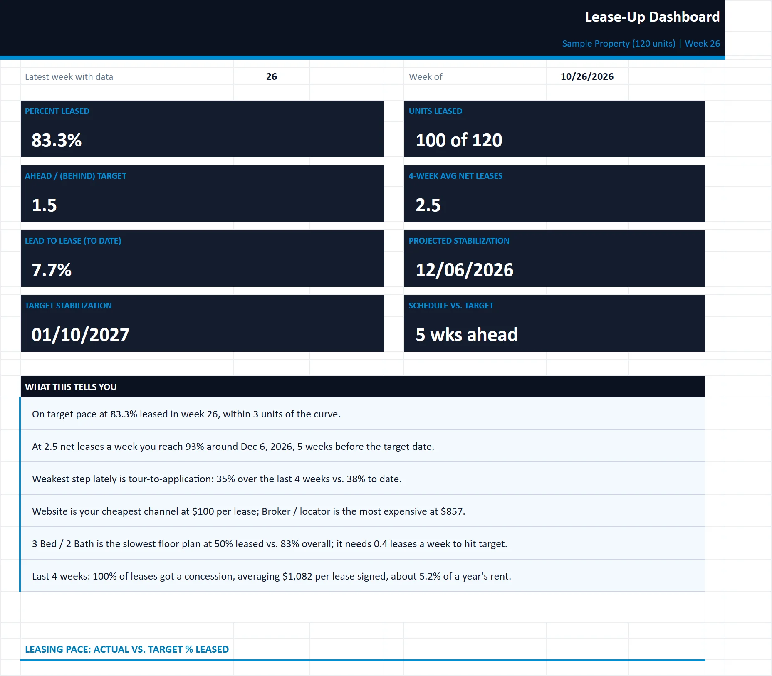
Task: Select the AHEAD / (BEHIND) TARGET heading
Action: click(75, 176)
